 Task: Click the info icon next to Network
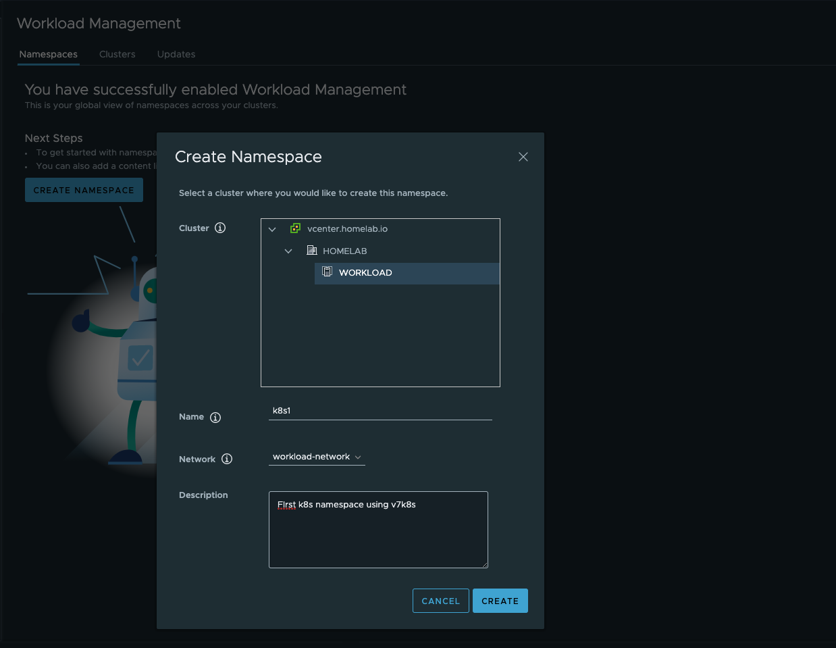(227, 459)
